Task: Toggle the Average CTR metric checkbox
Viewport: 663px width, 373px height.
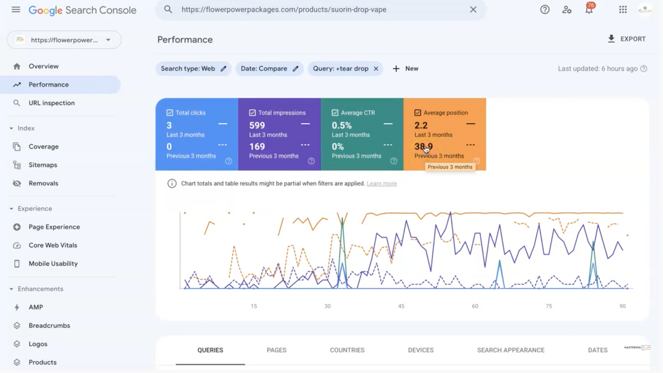Action: (335, 112)
